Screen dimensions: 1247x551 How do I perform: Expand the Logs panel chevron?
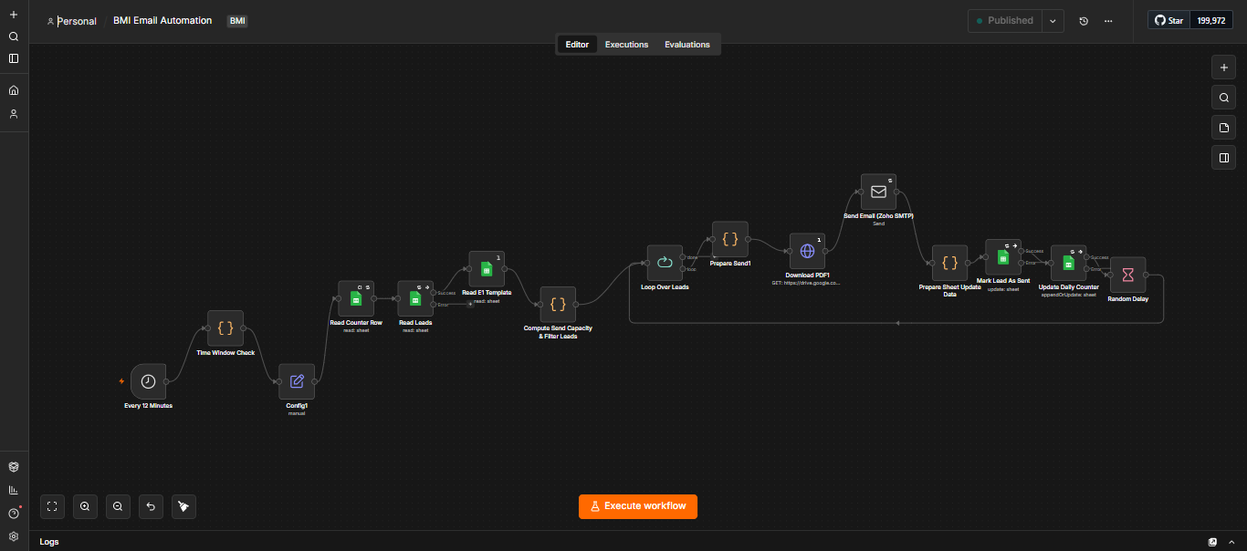click(x=1231, y=541)
